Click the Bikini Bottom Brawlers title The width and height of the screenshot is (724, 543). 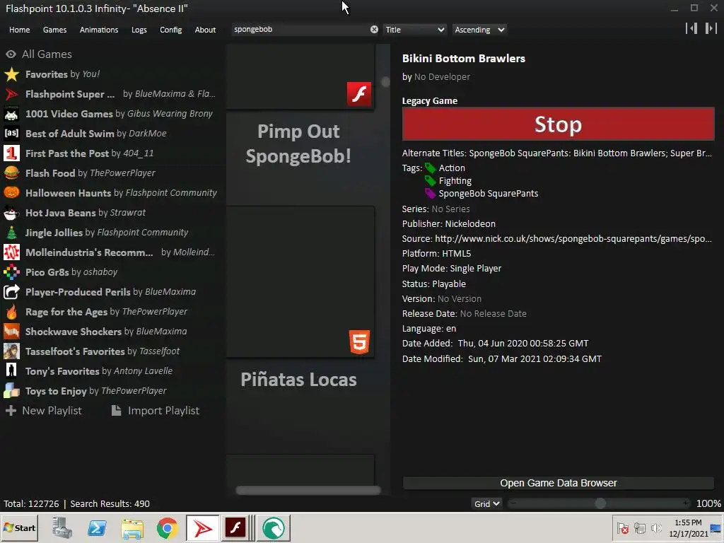(x=464, y=59)
